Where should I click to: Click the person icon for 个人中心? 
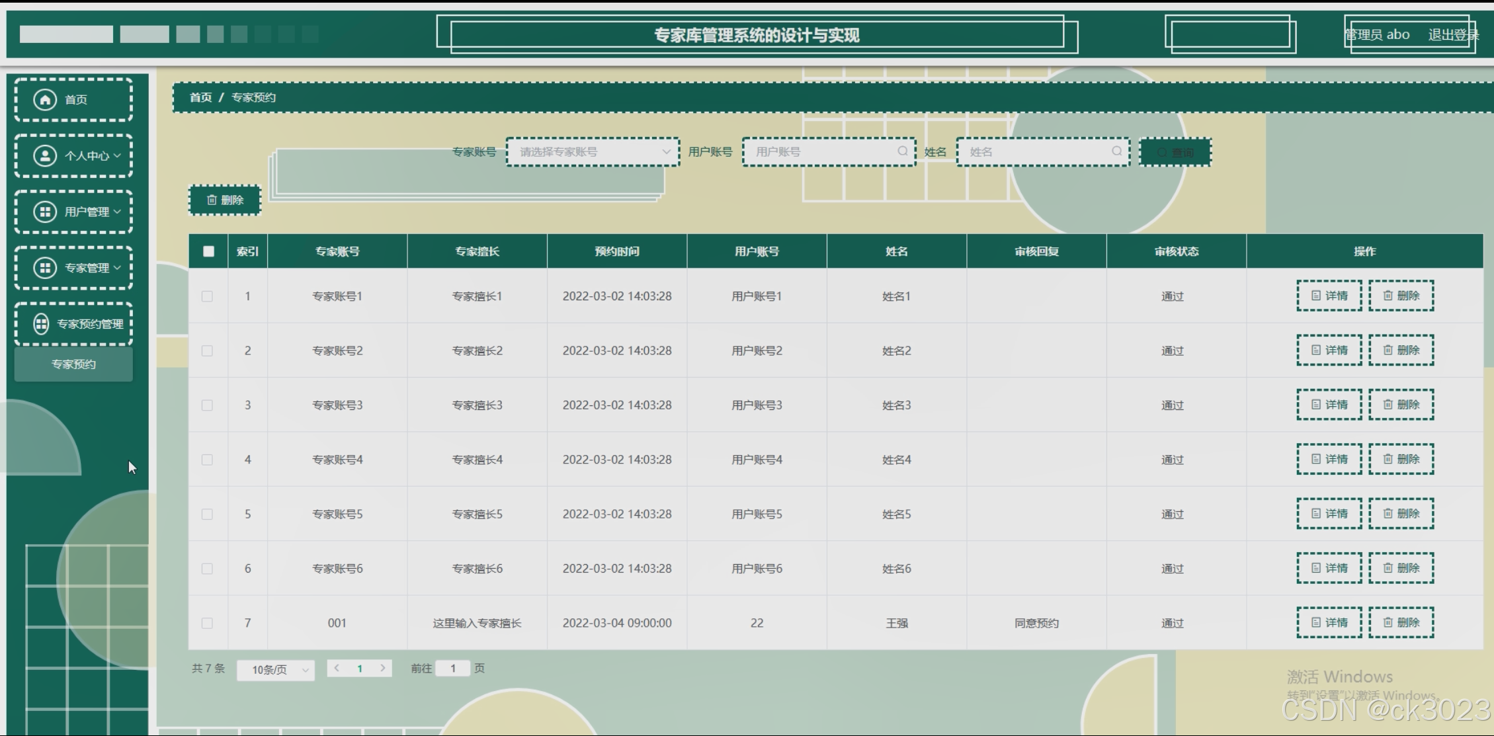pos(45,156)
